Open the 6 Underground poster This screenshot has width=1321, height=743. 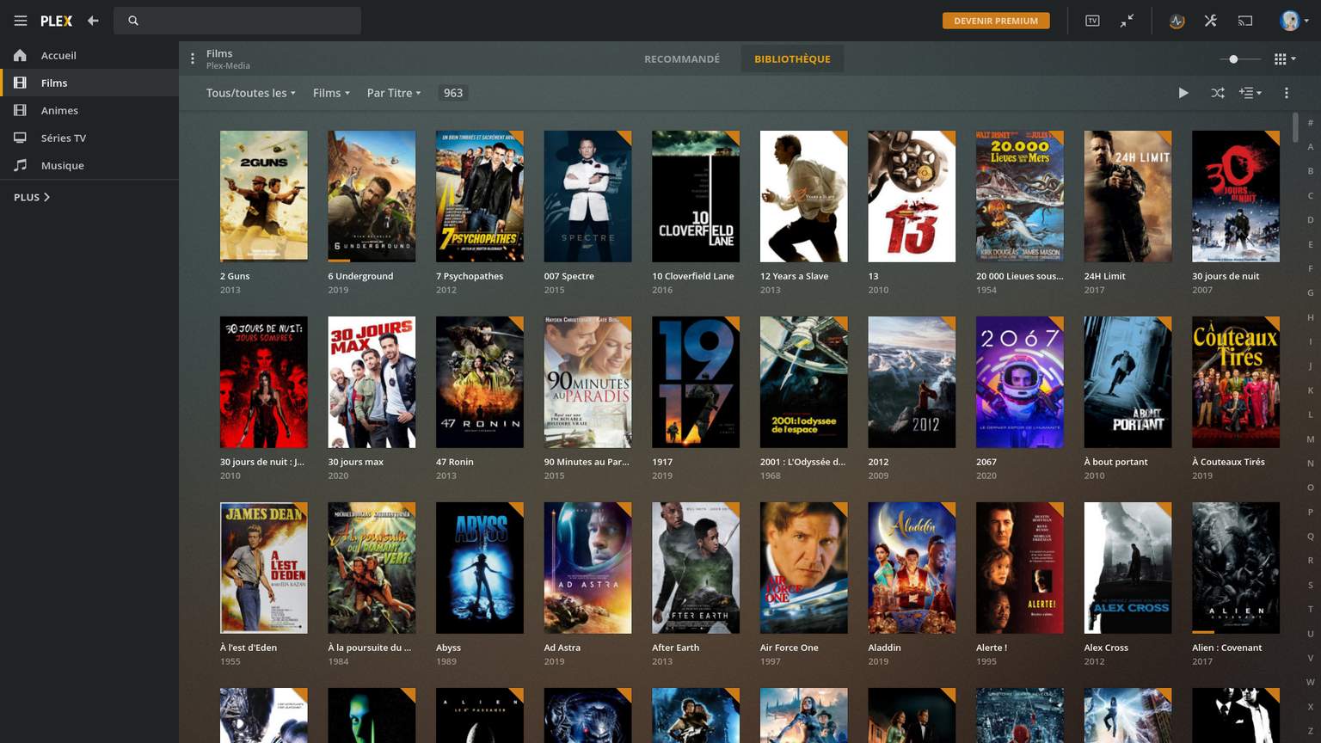(372, 196)
